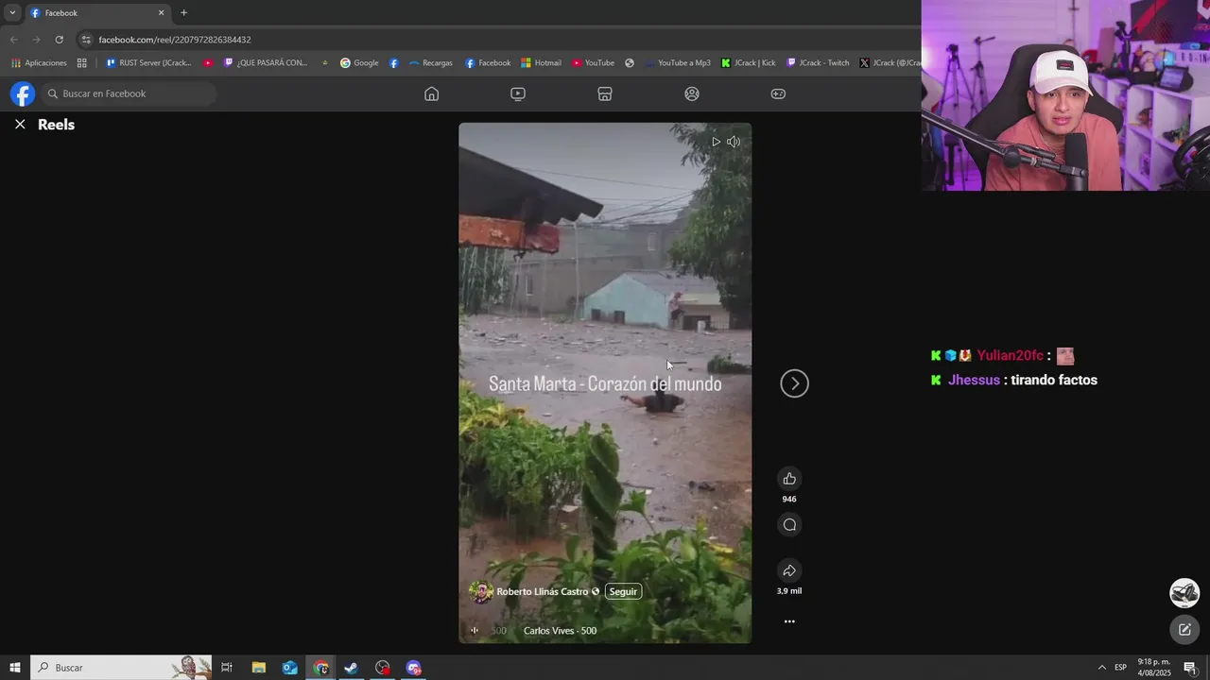Open the Aplicaciones bookmark
Image resolution: width=1210 pixels, height=680 pixels.
(x=39, y=63)
